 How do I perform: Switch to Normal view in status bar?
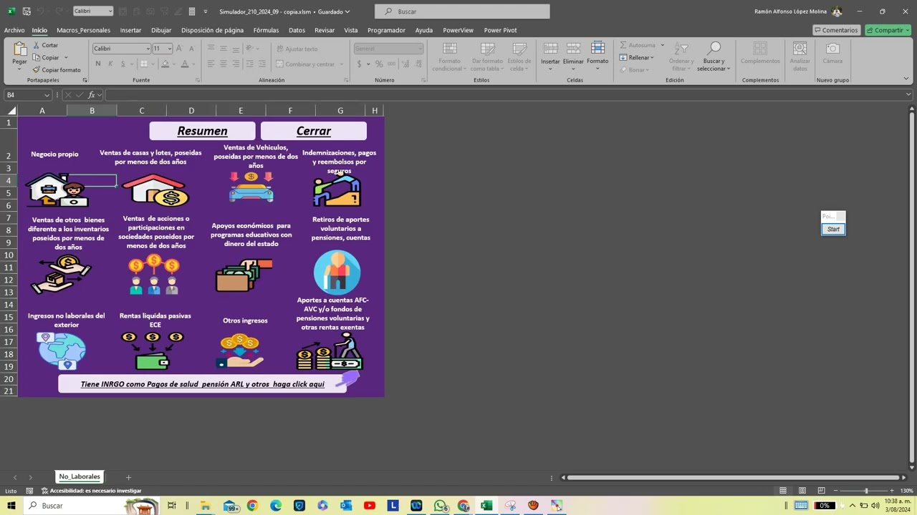[783, 491]
